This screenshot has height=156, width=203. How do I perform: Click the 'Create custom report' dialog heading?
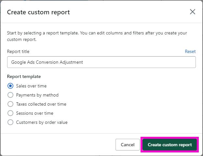point(38,12)
